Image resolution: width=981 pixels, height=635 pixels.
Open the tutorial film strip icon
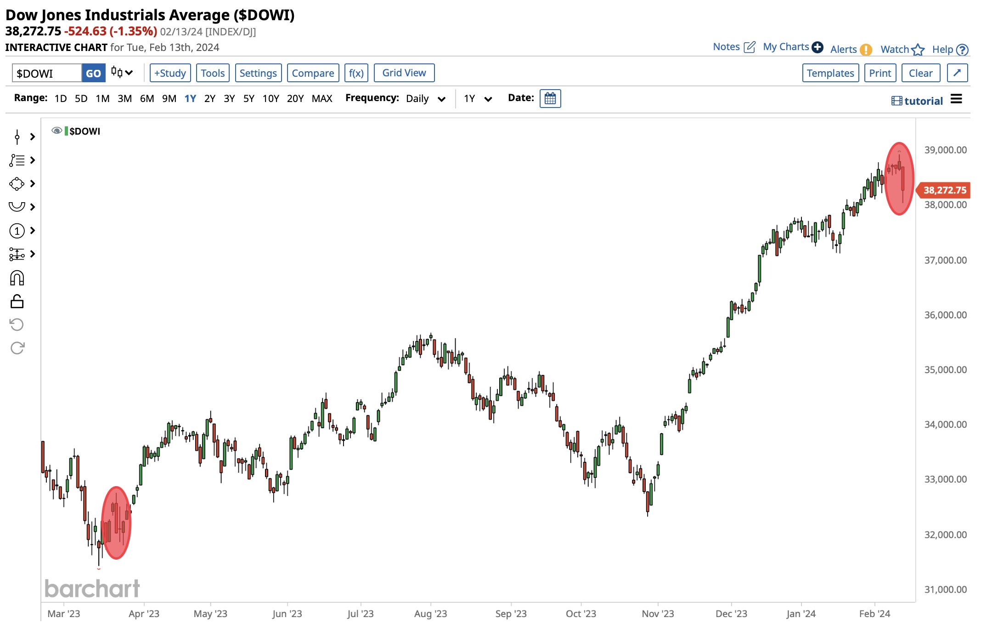click(x=896, y=101)
